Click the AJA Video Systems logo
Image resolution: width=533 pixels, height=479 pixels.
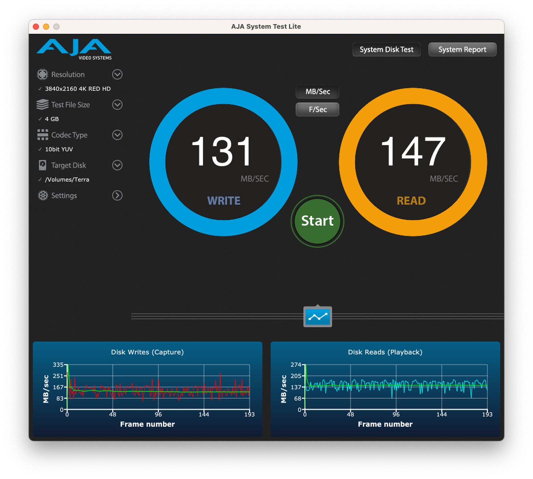(74, 49)
